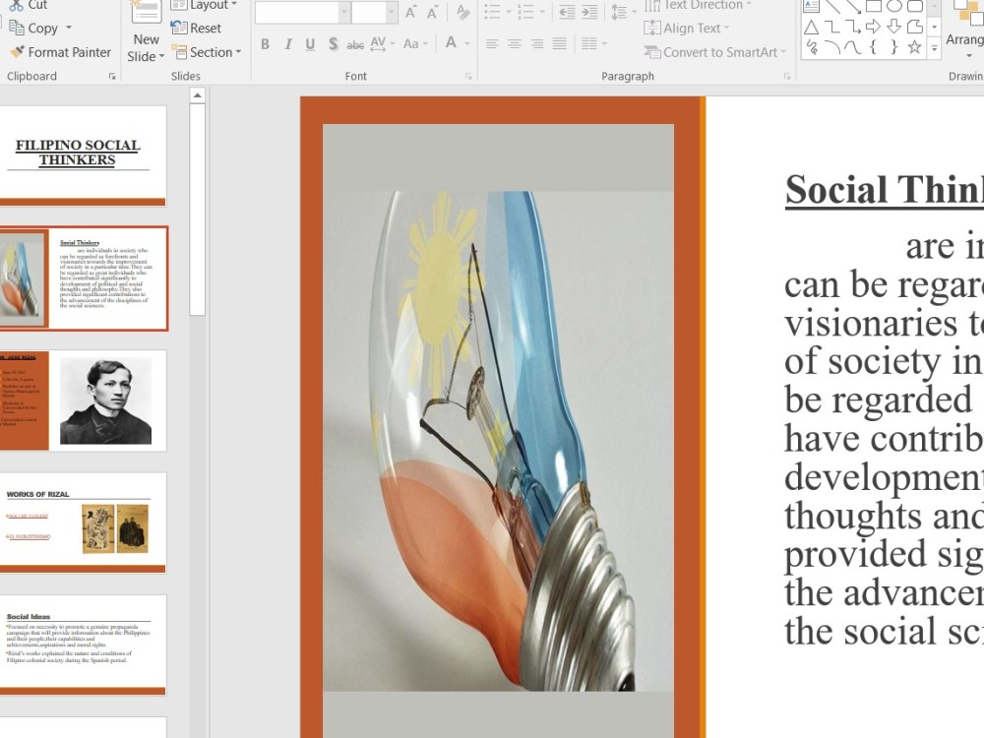Apply Font Color
Screen dimensions: 984x738
451,43
